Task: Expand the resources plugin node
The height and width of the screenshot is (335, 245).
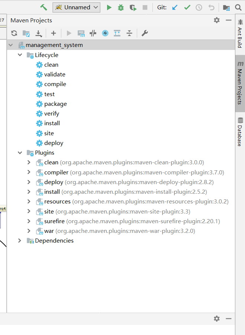Action: coord(29,202)
